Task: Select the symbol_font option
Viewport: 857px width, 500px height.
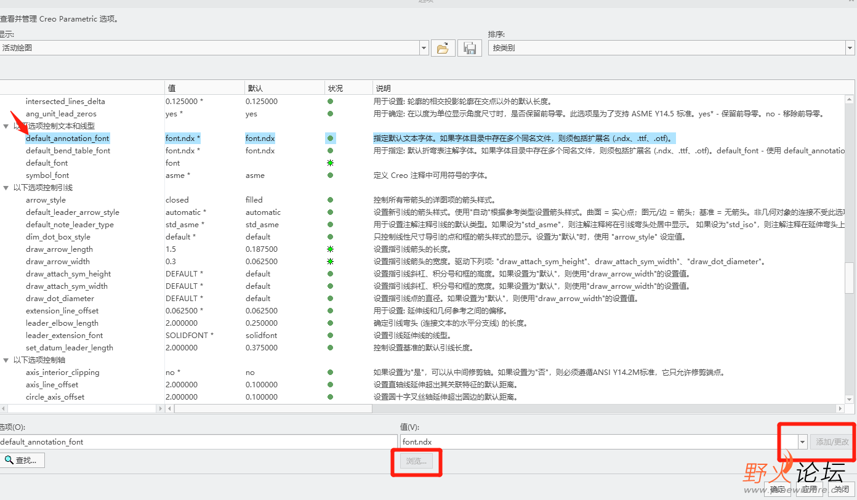Action: (47, 175)
